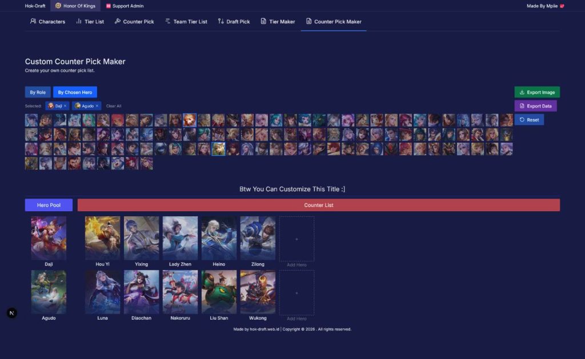The image size is (585, 359).
Task: Edit the customizable counter list title
Action: tap(292, 189)
